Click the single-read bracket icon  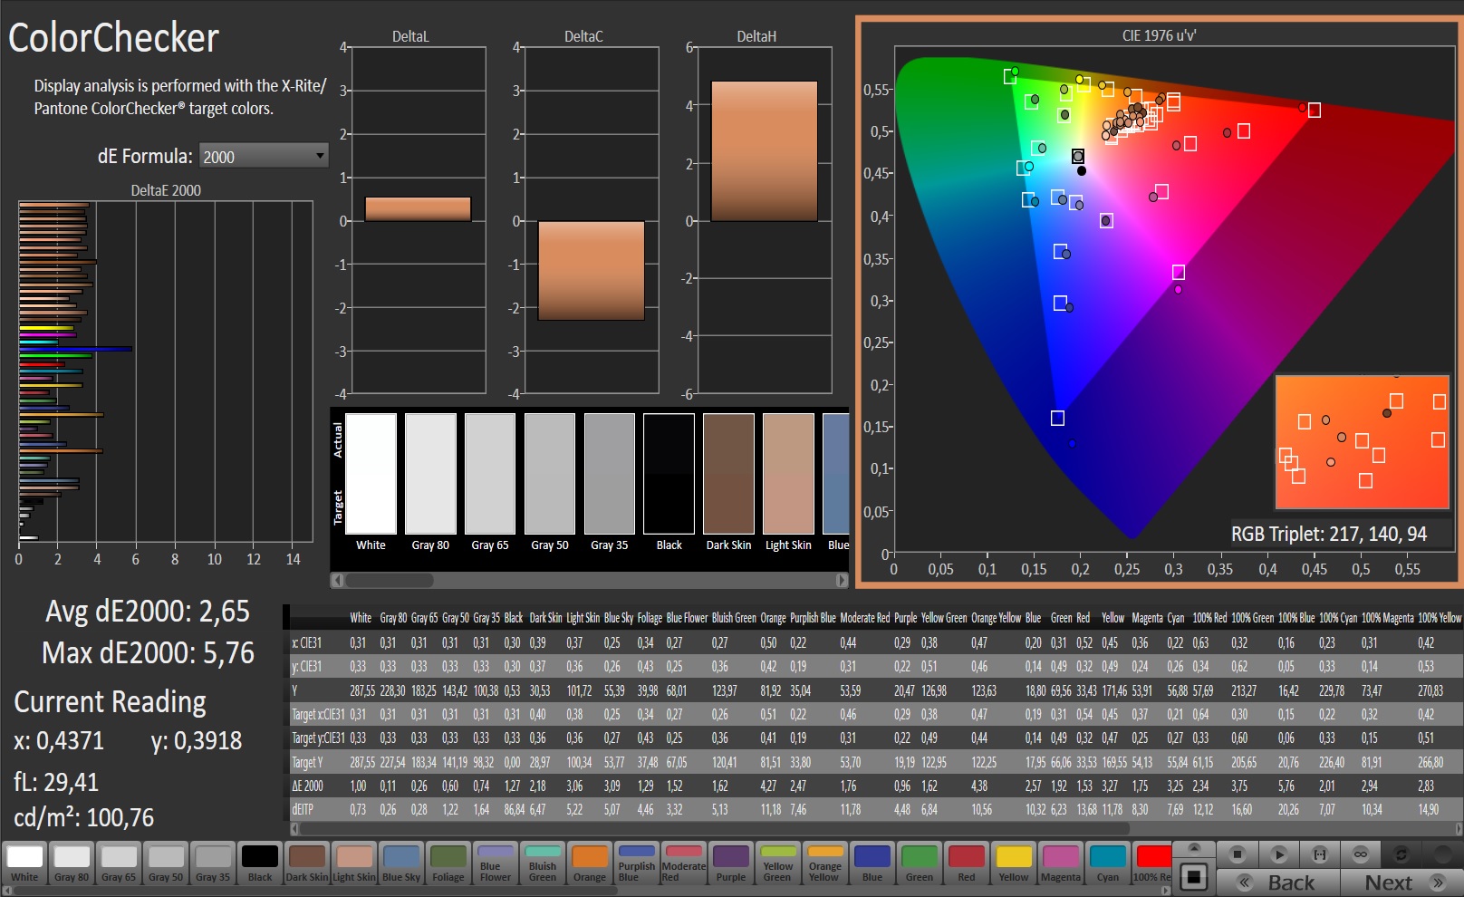coord(1319,854)
